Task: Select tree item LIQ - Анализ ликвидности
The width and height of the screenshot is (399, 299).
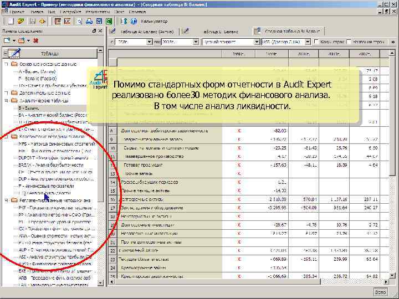Action: click(44, 193)
